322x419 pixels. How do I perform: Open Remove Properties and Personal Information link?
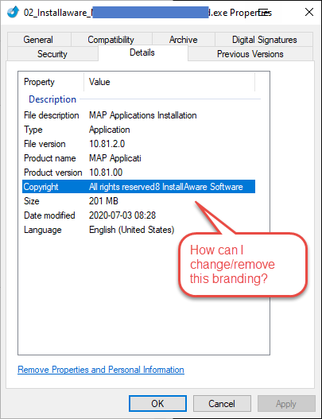coord(101,370)
